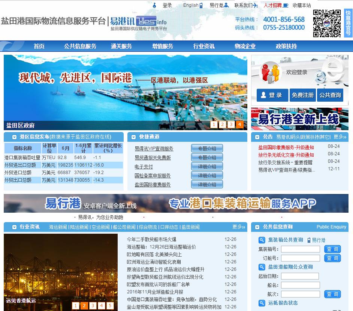Collapse the 港区信息发布 panel arrow icon

(14, 137)
